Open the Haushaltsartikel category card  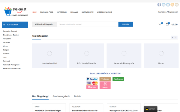click(49, 56)
